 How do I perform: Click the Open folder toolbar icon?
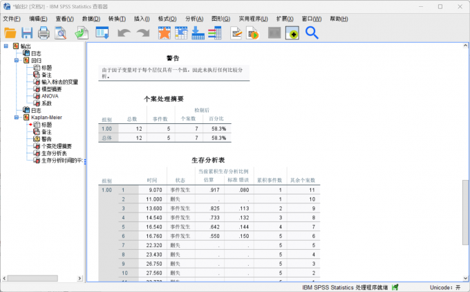click(x=10, y=33)
